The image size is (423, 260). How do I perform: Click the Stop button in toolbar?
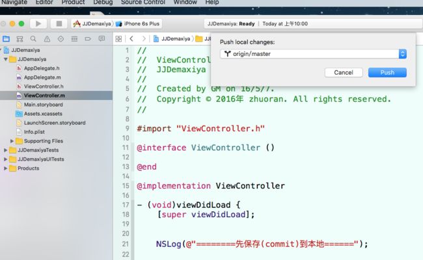[x=59, y=23]
